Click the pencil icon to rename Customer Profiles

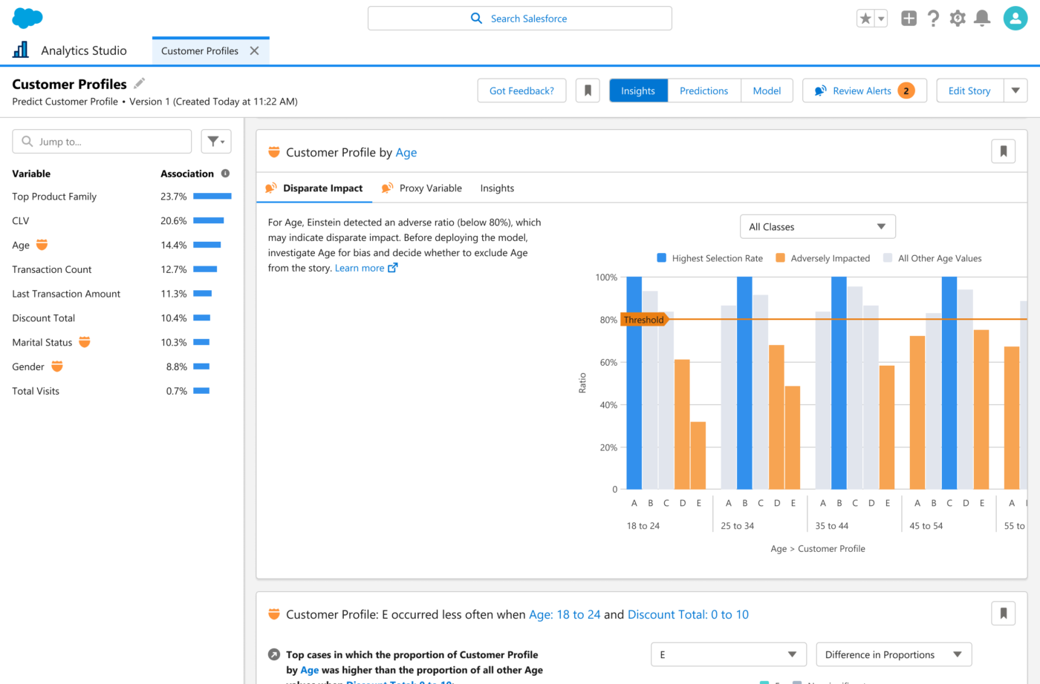[140, 83]
